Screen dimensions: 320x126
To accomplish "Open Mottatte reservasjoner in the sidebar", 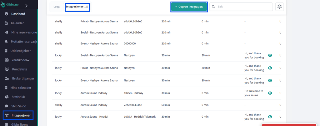I will pyautogui.click(x=24, y=42).
